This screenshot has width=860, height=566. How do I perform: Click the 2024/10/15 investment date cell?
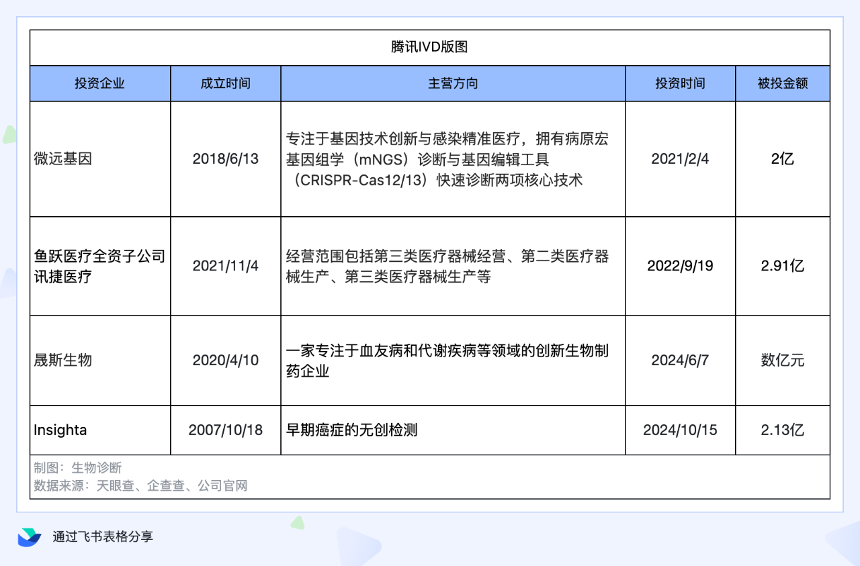[x=680, y=430]
